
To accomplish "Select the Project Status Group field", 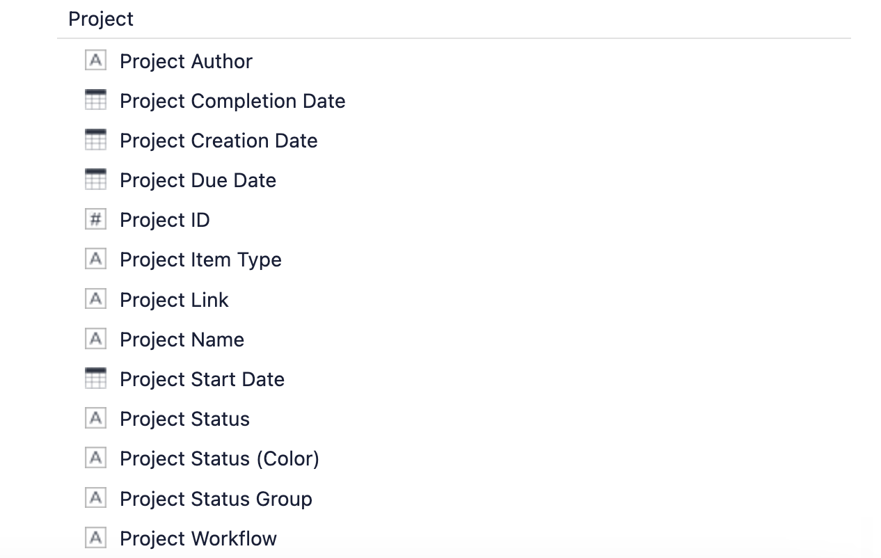I will [x=216, y=499].
